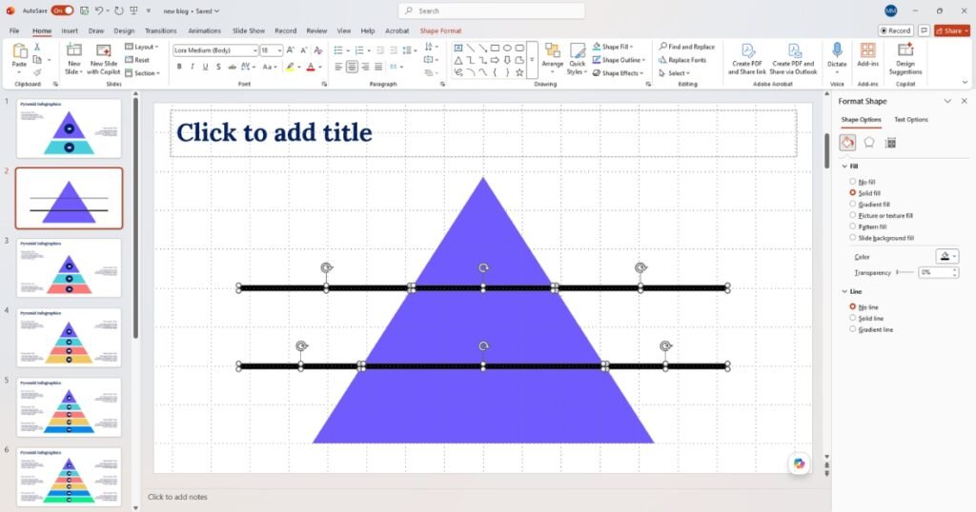Justify paragraph text
The width and height of the screenshot is (976, 512).
click(x=377, y=67)
